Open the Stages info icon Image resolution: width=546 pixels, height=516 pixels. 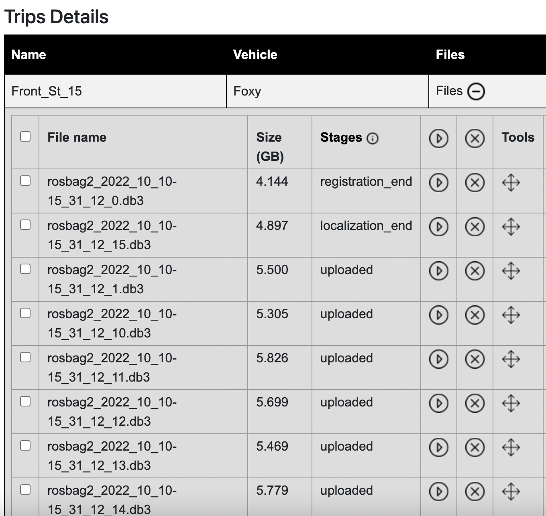tap(373, 138)
